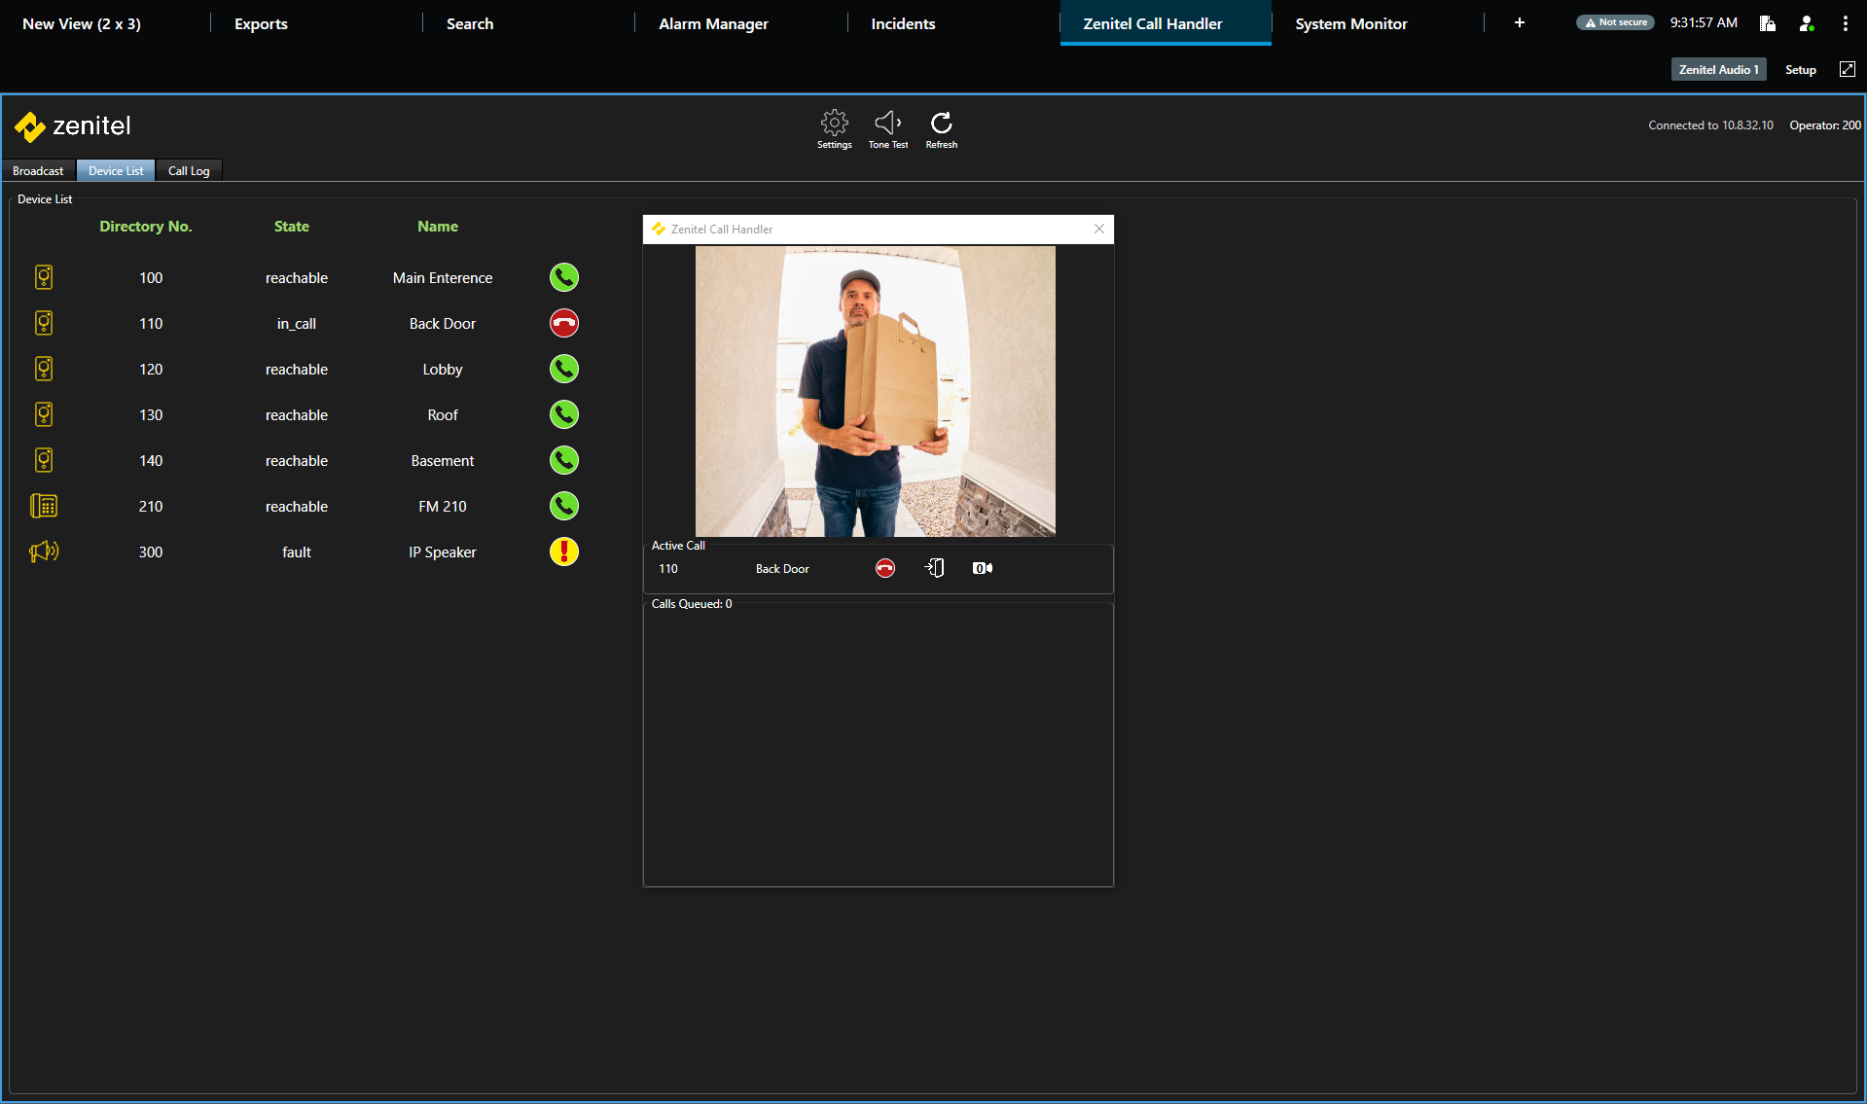Open the door for the active call
The image size is (1867, 1104).
[934, 568]
